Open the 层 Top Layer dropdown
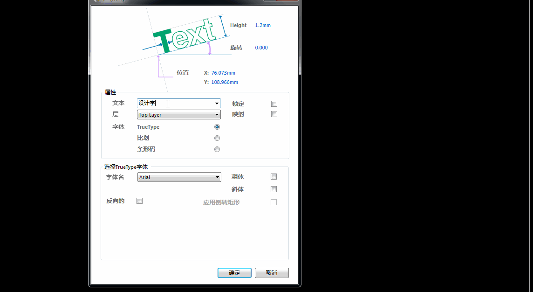The width and height of the screenshot is (533, 292). click(217, 115)
